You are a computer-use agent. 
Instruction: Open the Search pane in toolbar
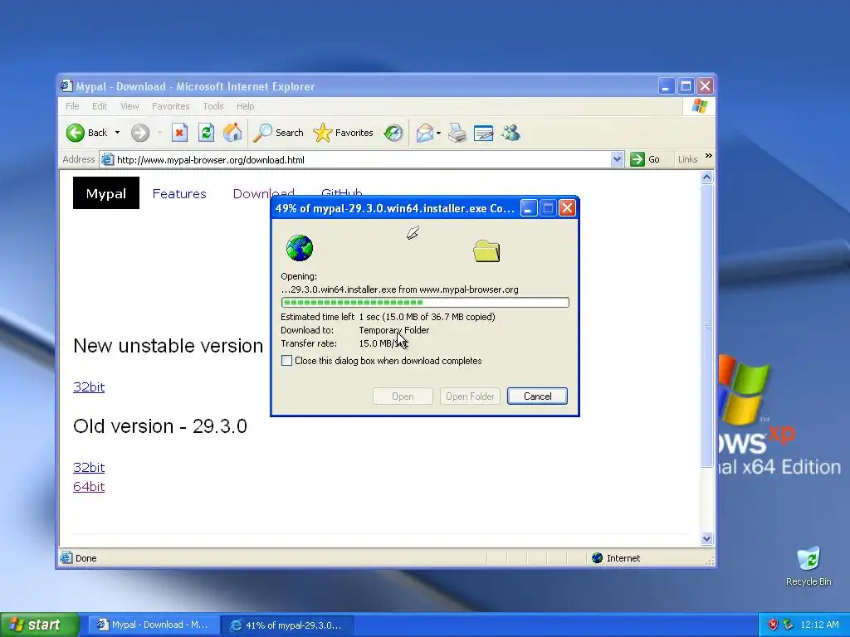point(279,133)
